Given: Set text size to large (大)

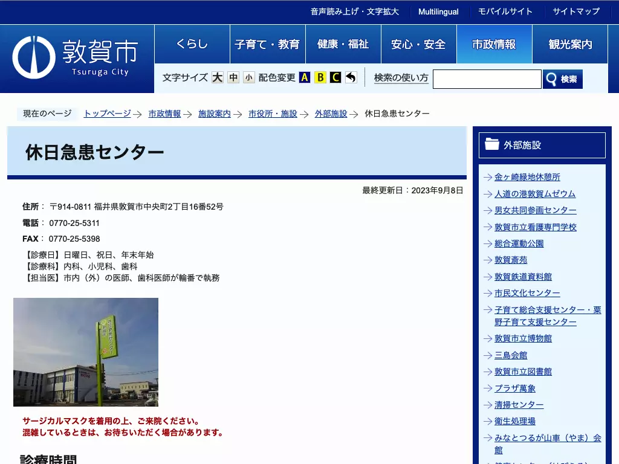Looking at the screenshot, I should [217, 77].
